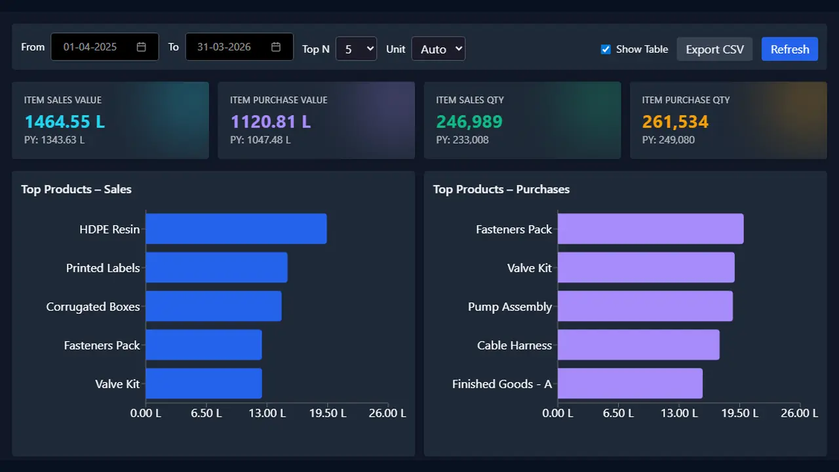Image resolution: width=839 pixels, height=472 pixels.
Task: Open the Item Purchase Qty card
Action: 728,121
